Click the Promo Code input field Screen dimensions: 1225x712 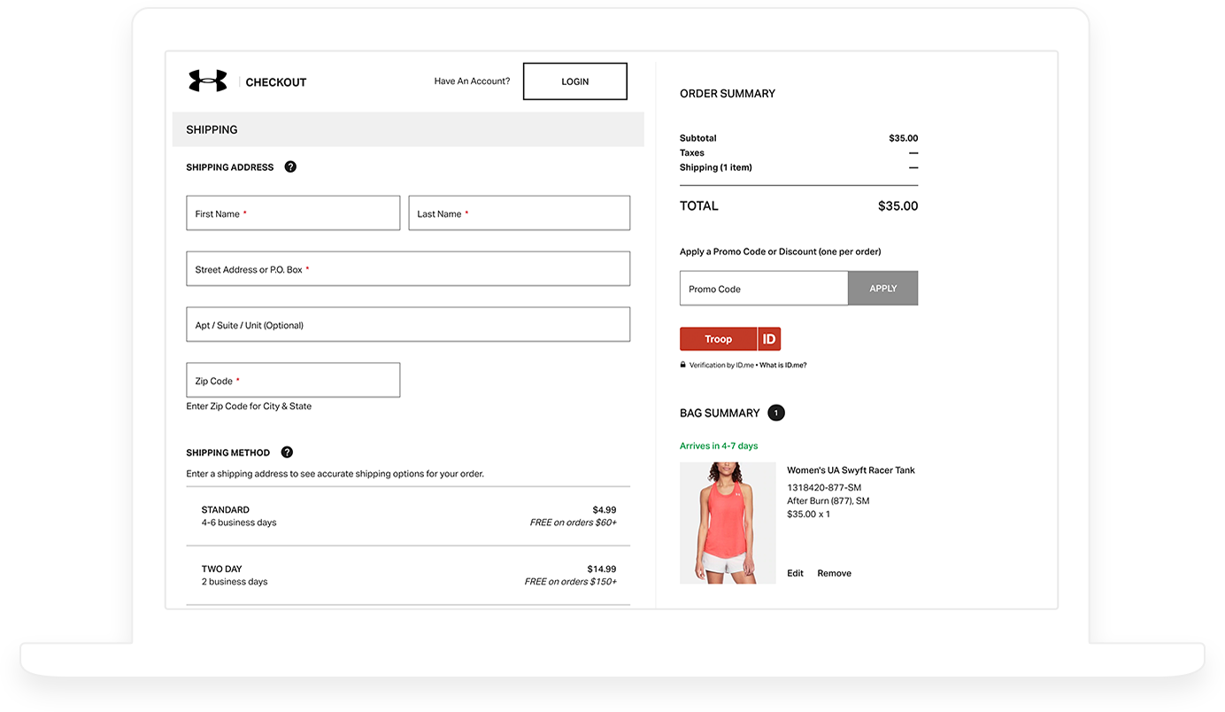(x=764, y=289)
